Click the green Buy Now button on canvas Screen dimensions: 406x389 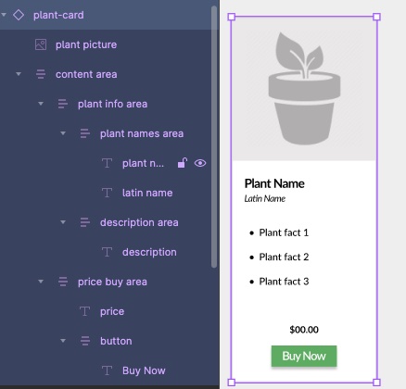(304, 356)
